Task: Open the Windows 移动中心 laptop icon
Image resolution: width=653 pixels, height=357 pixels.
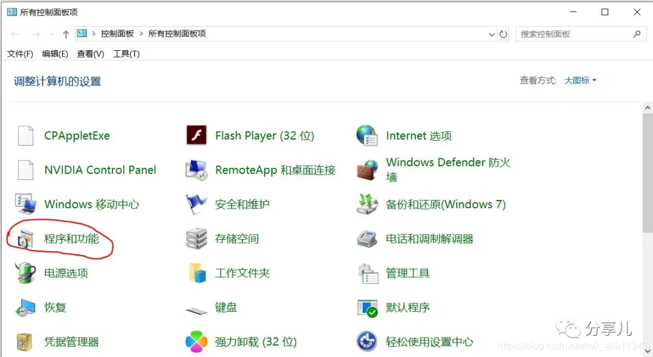Action: (x=25, y=204)
